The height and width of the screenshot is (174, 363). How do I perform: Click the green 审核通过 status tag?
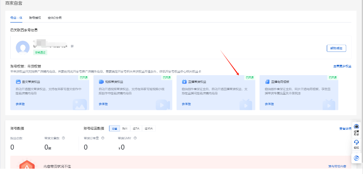[x=40, y=53]
